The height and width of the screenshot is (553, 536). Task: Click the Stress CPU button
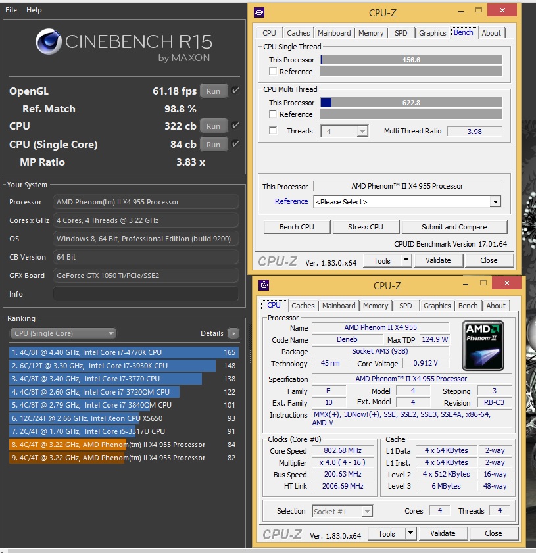pos(365,227)
